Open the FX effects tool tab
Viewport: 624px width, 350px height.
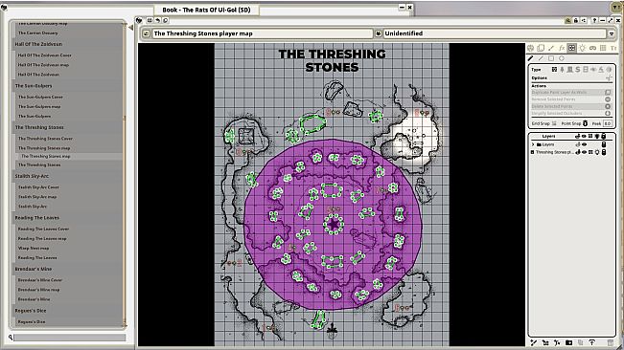coord(562,48)
